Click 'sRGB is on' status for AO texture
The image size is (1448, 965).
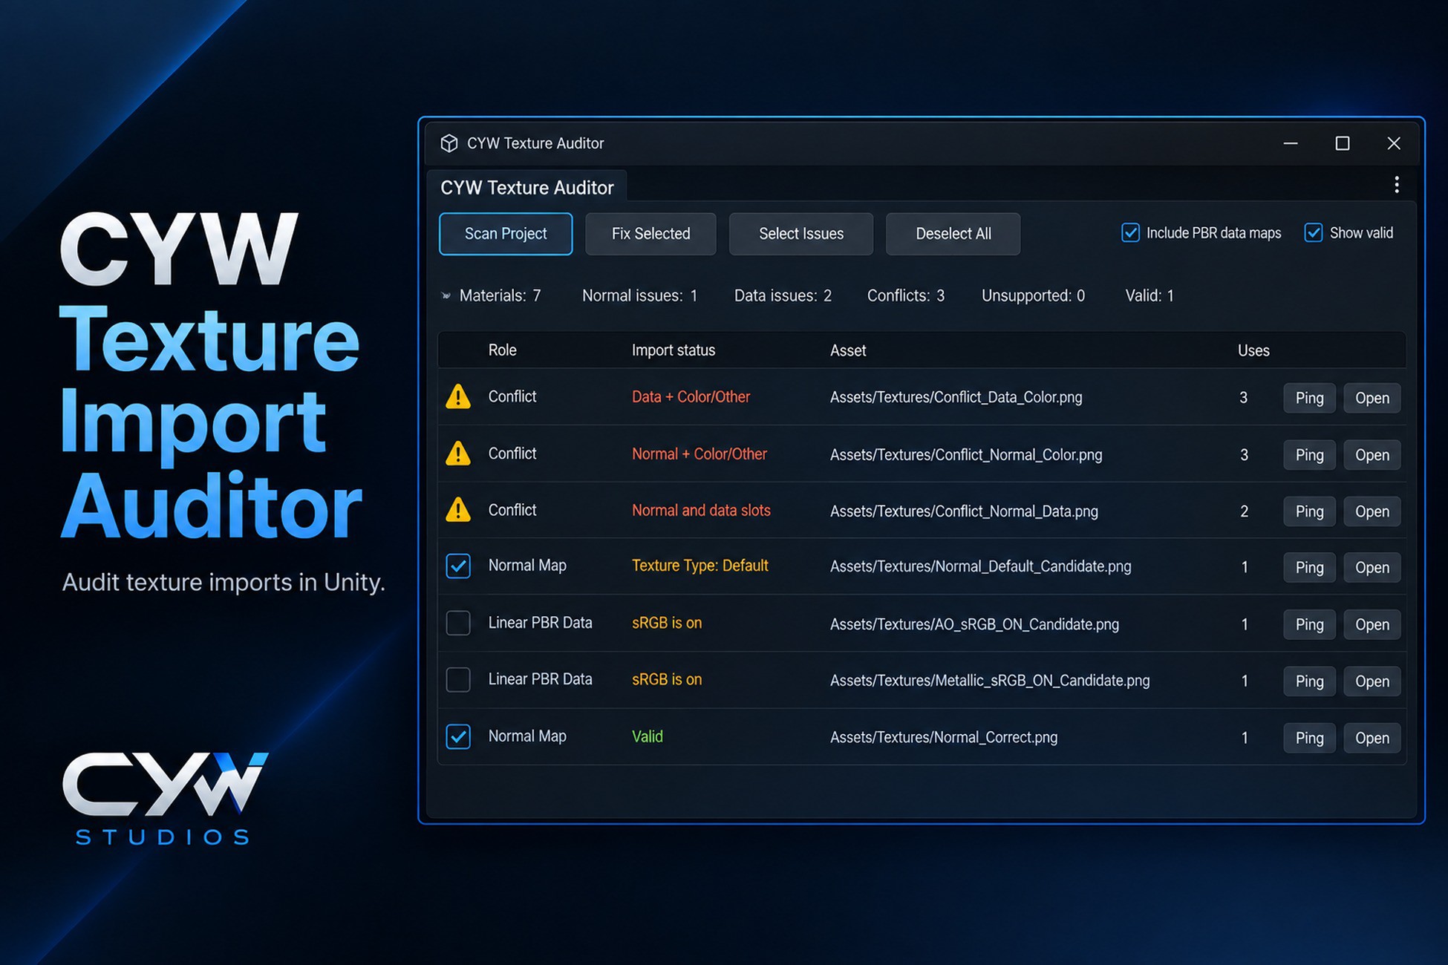point(667,623)
